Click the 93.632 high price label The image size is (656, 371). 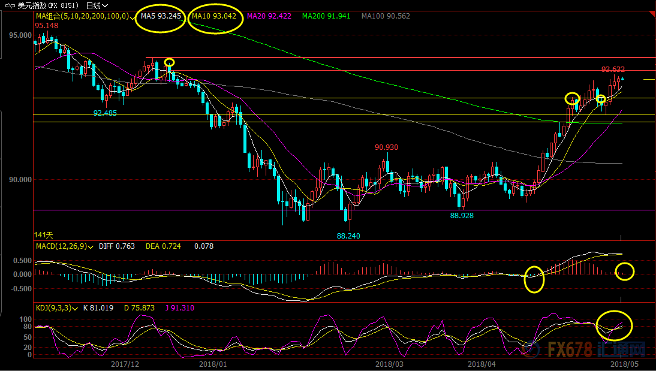[613, 70]
